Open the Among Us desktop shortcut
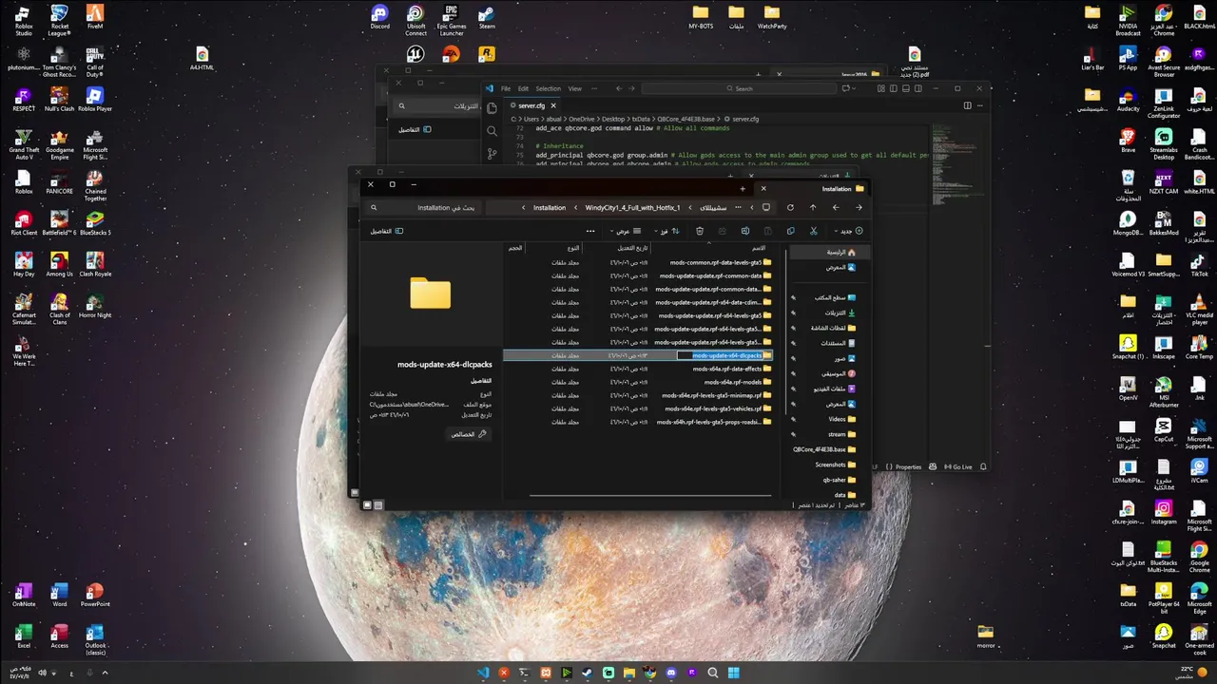The height and width of the screenshot is (684, 1217). point(59,263)
